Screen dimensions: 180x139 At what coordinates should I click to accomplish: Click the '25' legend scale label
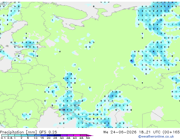[55, 138]
